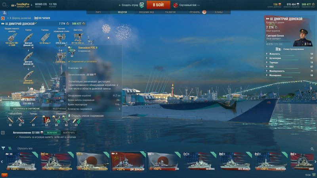Select the Des Moines ship thumbnail
The height and width of the screenshot is (178, 317).
tap(235, 161)
